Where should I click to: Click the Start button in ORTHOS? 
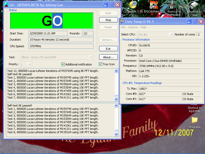pyautogui.click(x=108, y=13)
